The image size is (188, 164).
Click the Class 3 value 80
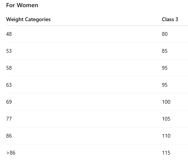coord(164,34)
